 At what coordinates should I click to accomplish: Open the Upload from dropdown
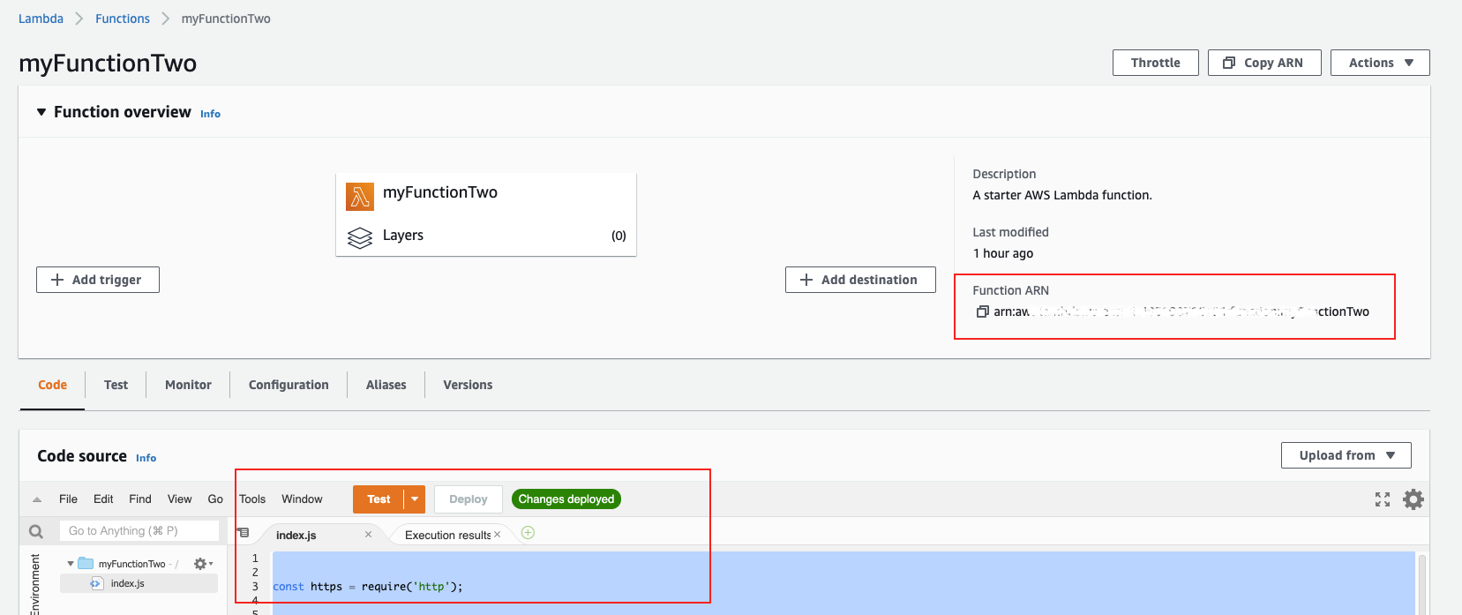pos(1346,455)
